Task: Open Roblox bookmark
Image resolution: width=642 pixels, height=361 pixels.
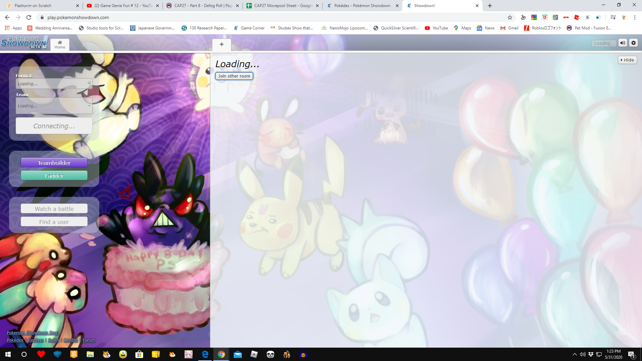Action: pos(543,28)
